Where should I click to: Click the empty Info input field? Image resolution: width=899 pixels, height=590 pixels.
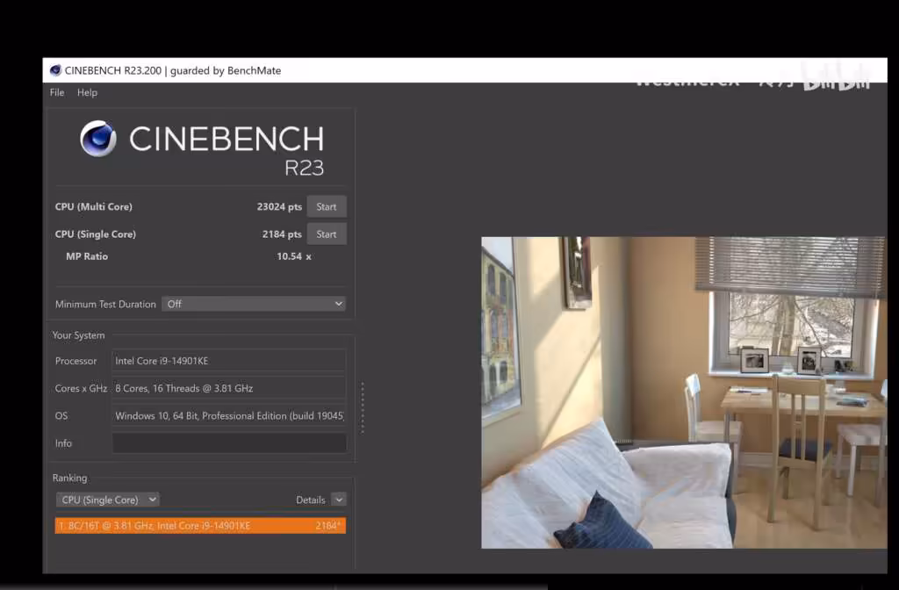pos(229,443)
